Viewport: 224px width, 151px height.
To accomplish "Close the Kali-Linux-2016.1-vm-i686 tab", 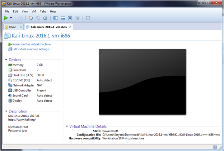I will (x=70, y=27).
